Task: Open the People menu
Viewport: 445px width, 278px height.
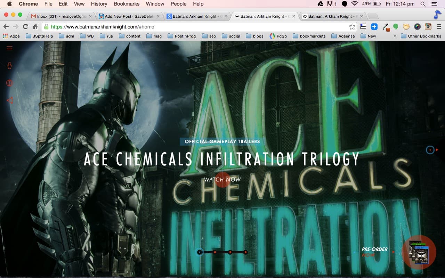Action: click(178, 4)
